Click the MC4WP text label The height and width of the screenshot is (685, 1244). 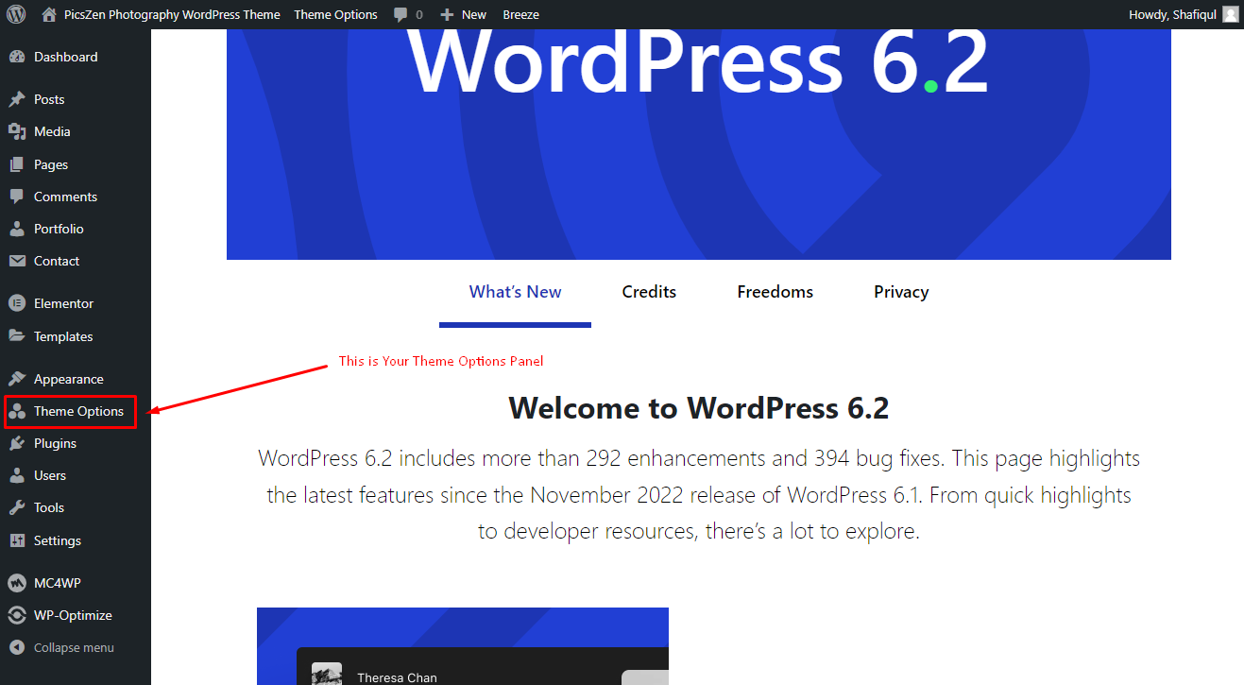[x=58, y=583]
